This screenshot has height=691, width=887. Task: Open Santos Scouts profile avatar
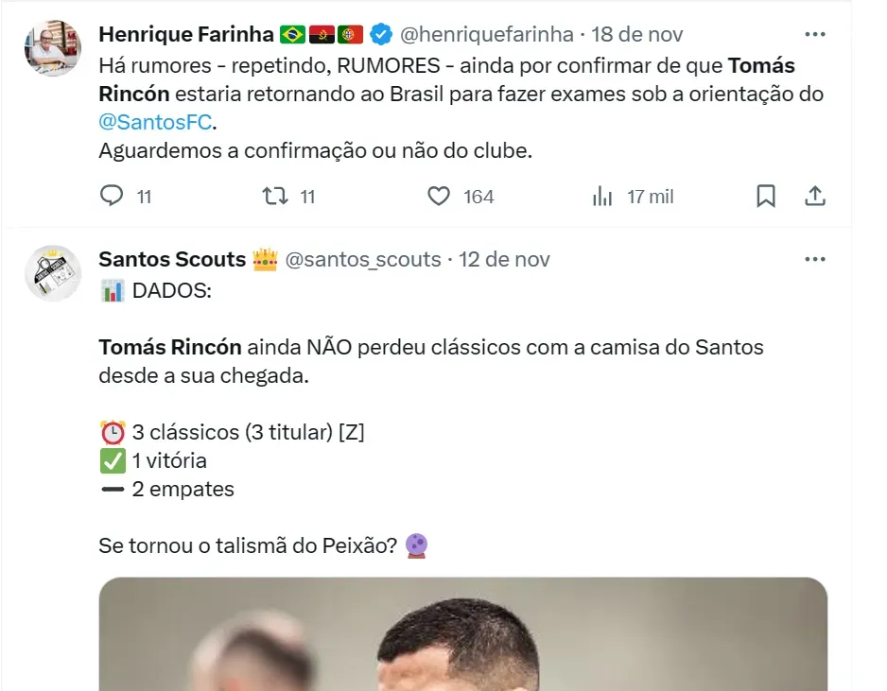click(53, 272)
